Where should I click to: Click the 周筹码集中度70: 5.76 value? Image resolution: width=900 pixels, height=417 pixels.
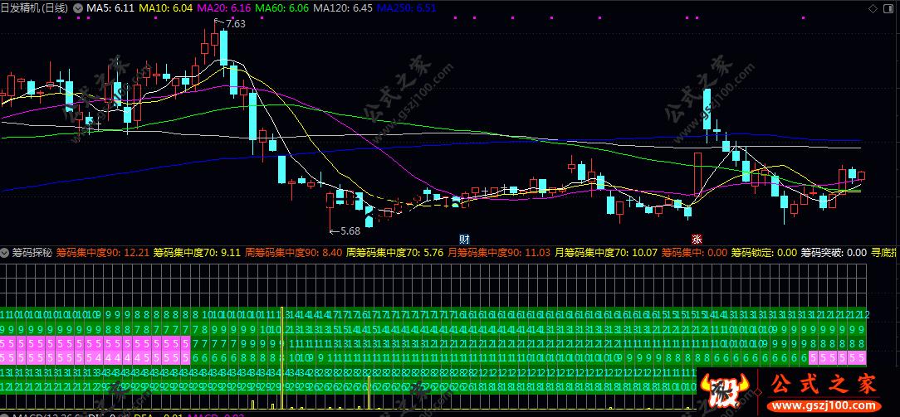395,252
